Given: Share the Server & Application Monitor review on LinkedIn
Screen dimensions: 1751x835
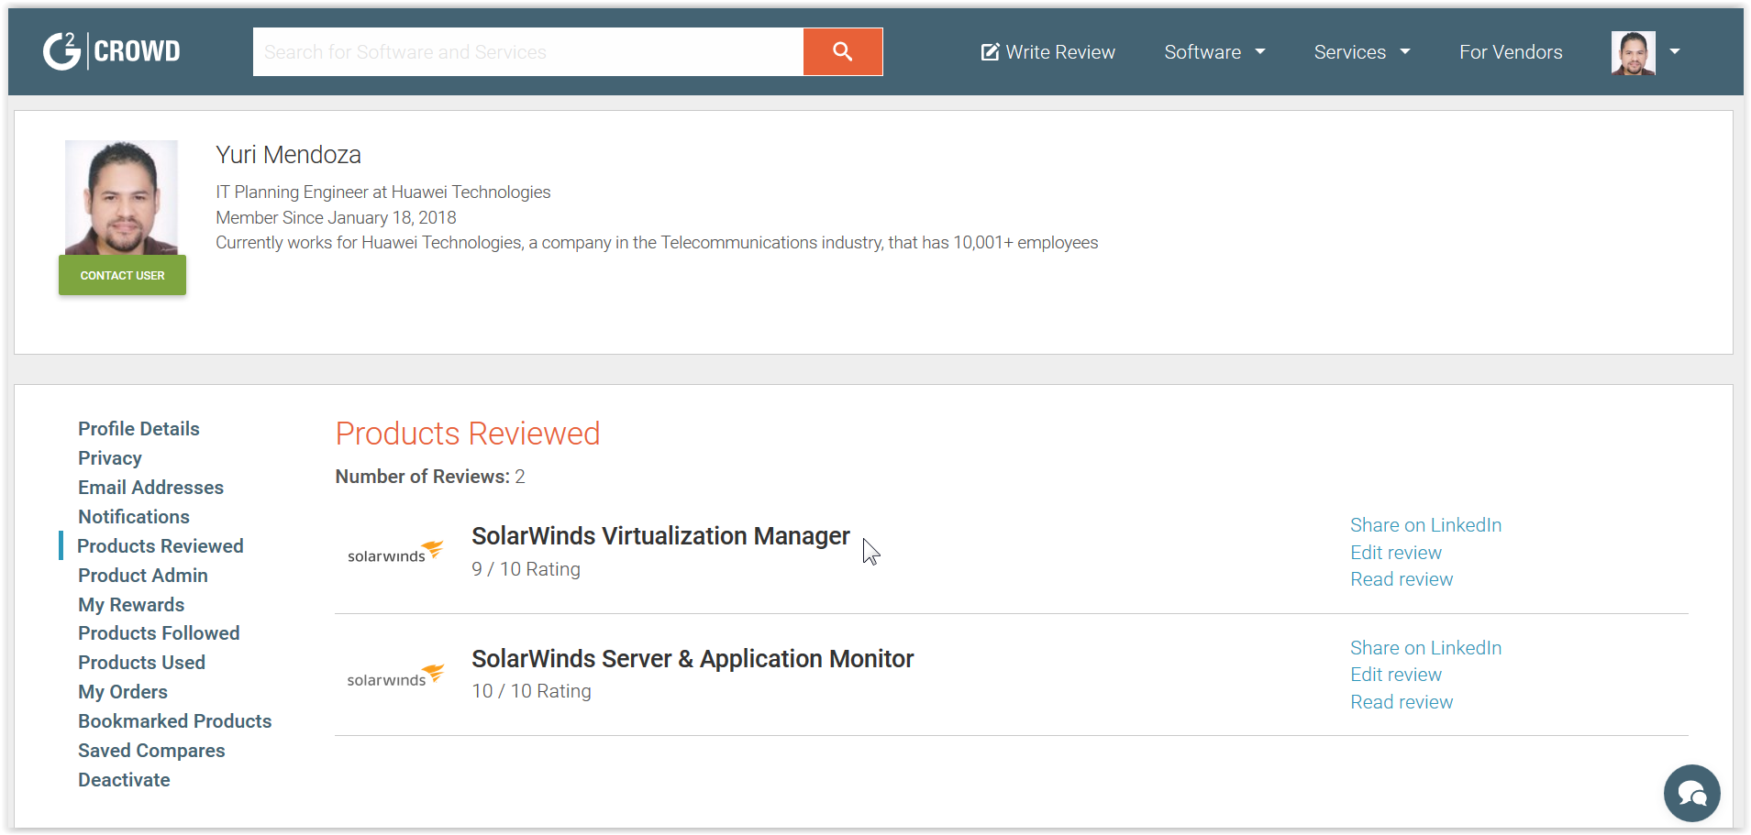Looking at the screenshot, I should [1425, 648].
